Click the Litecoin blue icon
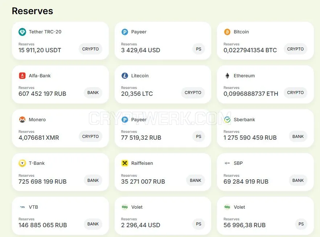The image size is (320, 237). tap(125, 76)
